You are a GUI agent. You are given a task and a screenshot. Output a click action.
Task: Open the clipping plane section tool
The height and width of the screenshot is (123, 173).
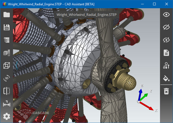click(7, 91)
